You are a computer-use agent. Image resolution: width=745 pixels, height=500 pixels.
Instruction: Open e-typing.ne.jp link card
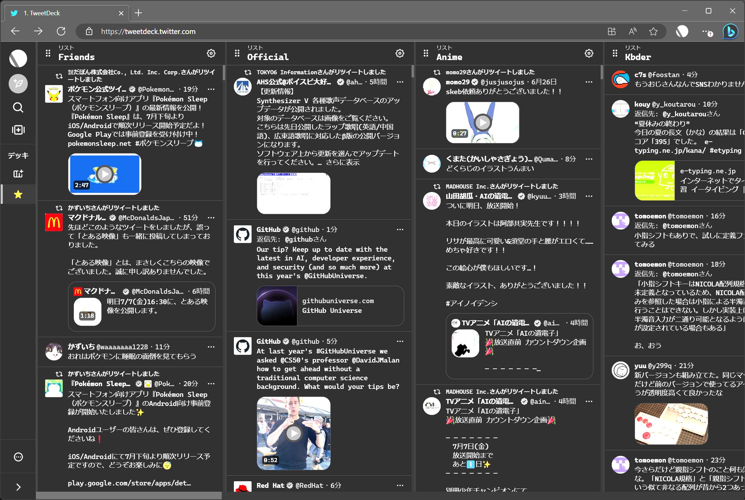(x=689, y=181)
